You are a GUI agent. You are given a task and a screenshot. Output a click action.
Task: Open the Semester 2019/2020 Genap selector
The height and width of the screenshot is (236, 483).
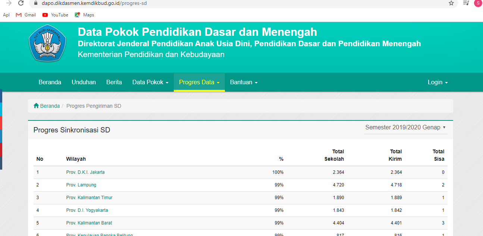click(405, 127)
